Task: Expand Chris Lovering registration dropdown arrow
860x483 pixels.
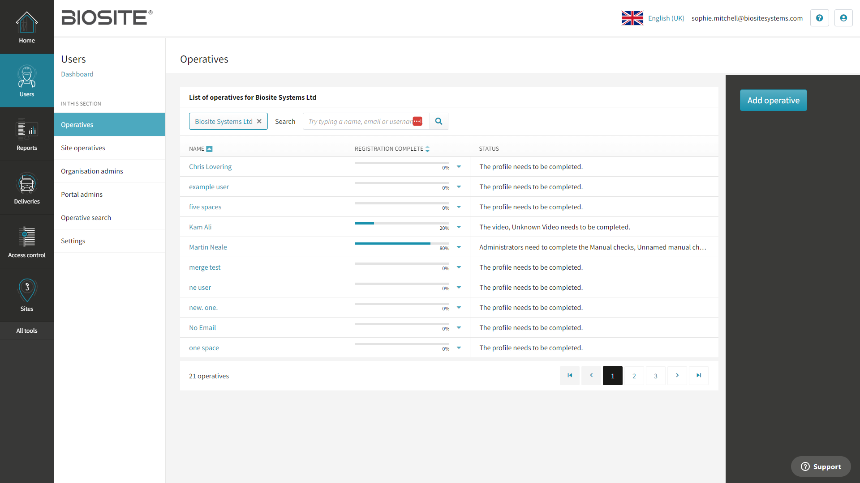Action: (x=459, y=167)
